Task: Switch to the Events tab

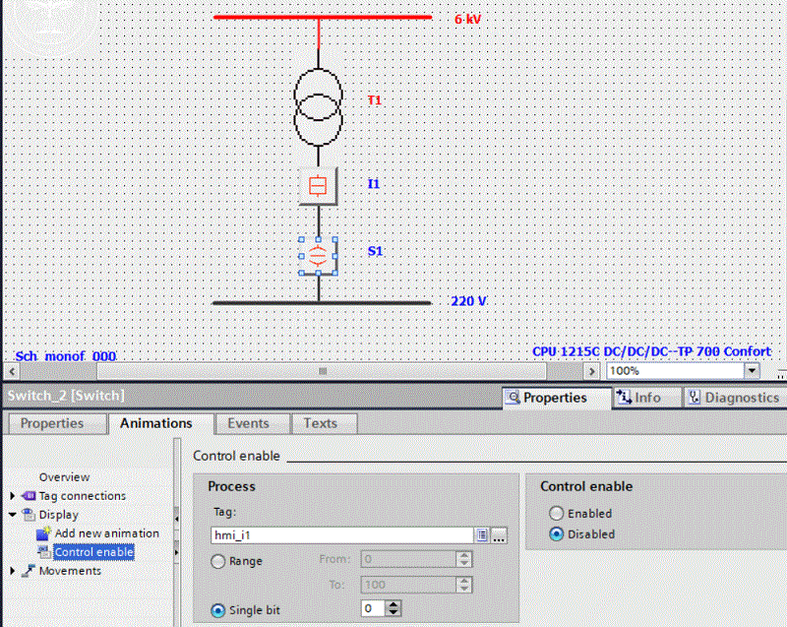Action: (248, 423)
